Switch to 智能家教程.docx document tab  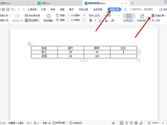point(106,3)
